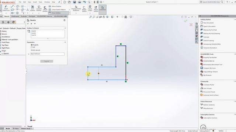This screenshot has width=236, height=132.
Task: Select the Corner Rectangle tool
Action: tap(12, 10)
